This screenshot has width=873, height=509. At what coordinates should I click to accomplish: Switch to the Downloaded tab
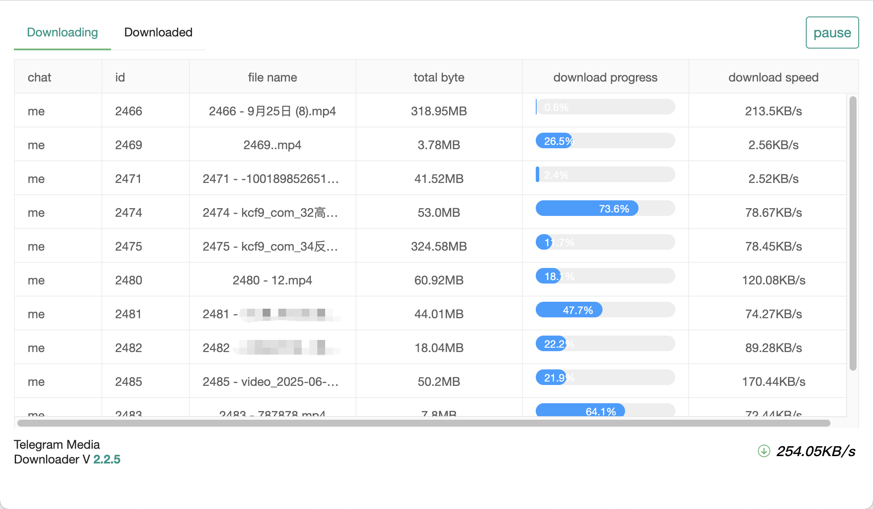158,33
